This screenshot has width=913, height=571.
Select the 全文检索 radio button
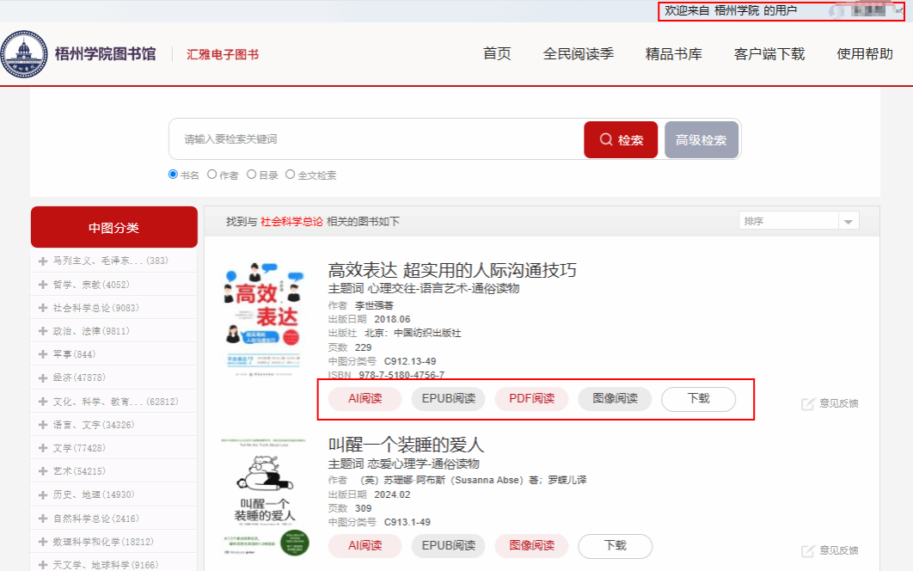point(290,175)
